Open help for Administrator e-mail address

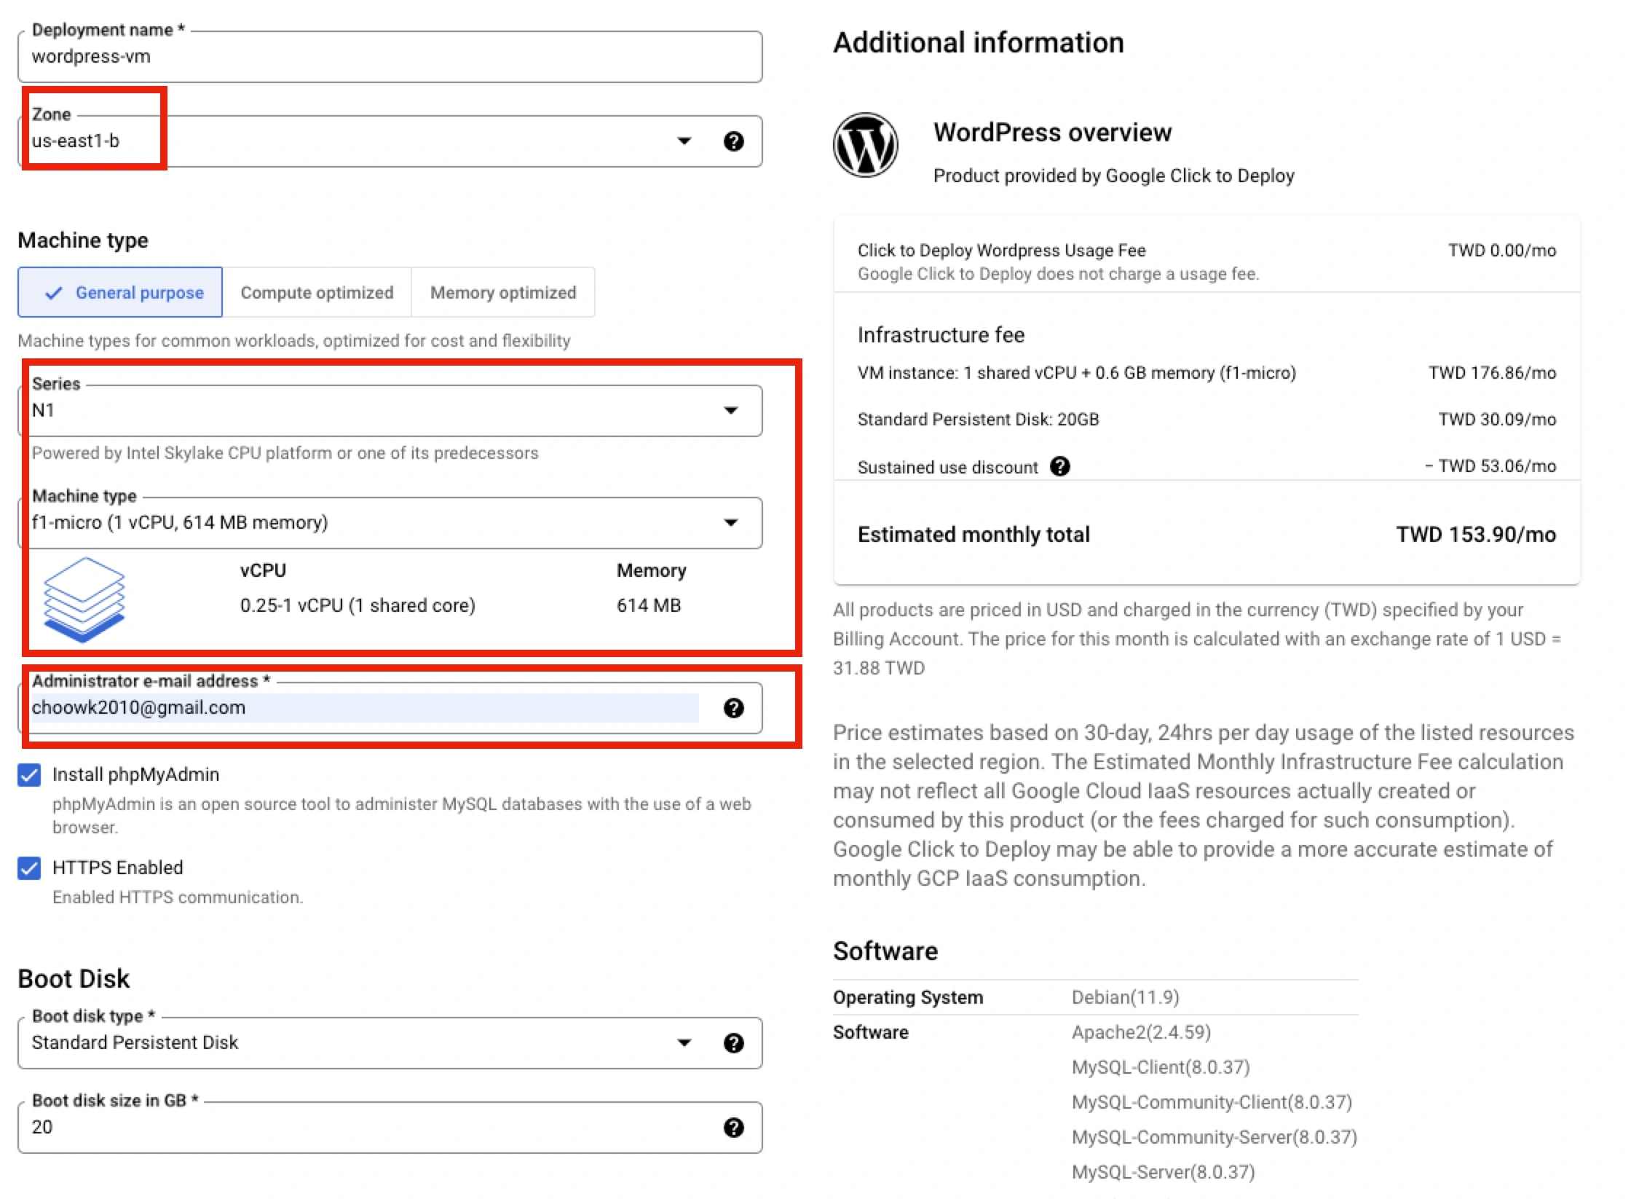(733, 708)
